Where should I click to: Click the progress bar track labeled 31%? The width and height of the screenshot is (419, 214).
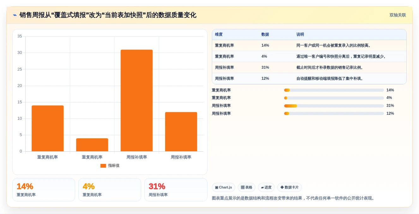pos(334,106)
